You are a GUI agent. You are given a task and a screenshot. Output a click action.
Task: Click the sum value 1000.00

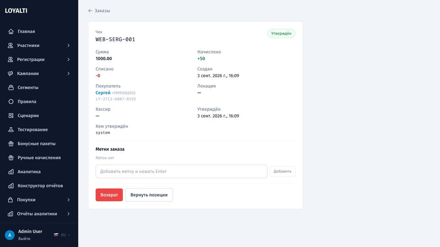coord(104,59)
